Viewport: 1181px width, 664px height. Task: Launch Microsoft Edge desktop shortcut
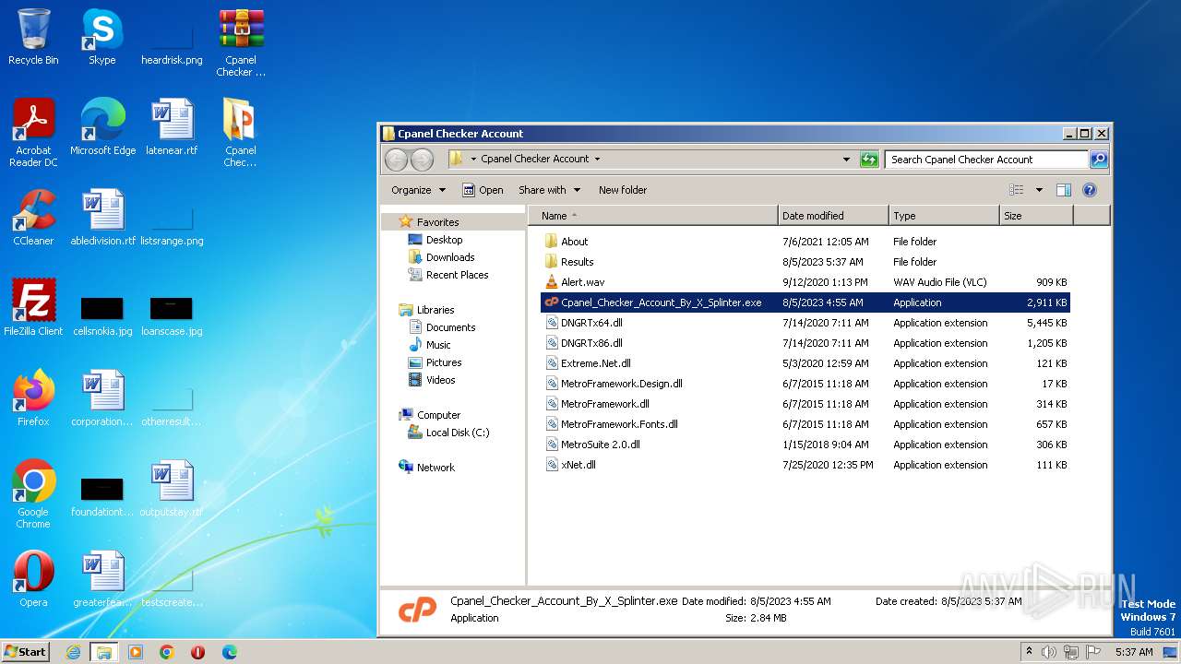(102, 127)
